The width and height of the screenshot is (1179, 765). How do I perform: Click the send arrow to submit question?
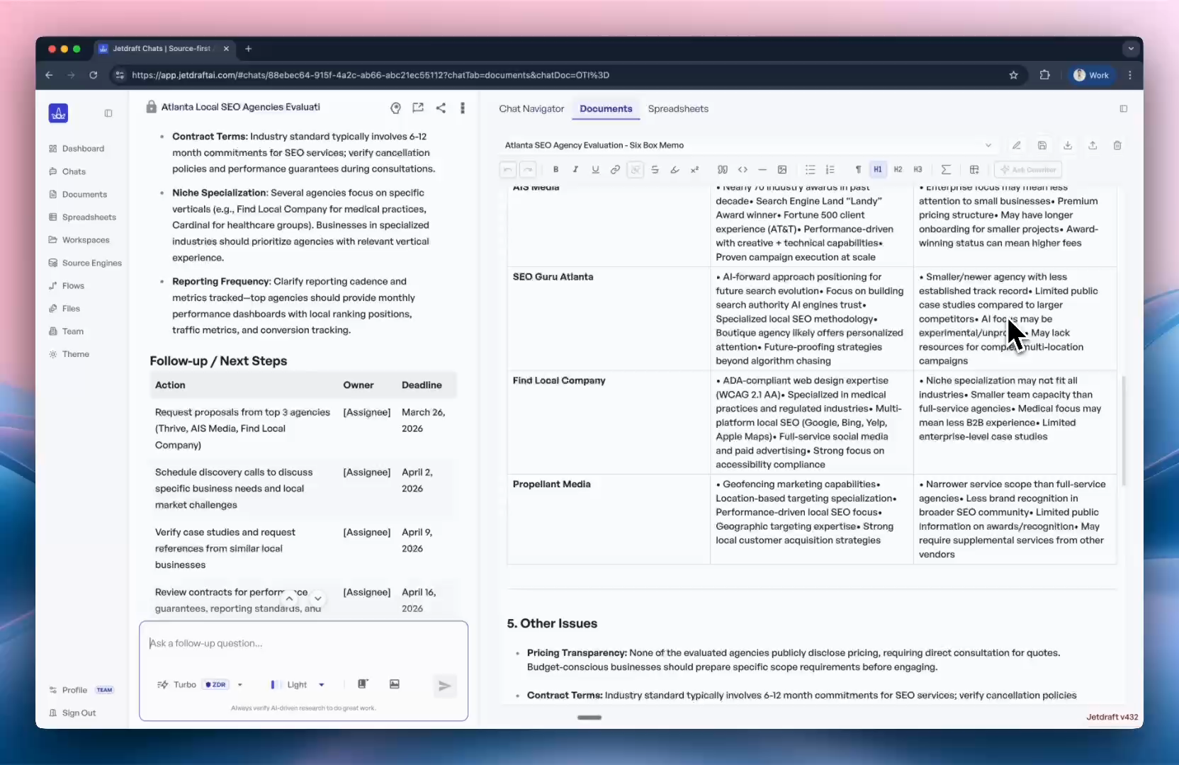(x=444, y=685)
